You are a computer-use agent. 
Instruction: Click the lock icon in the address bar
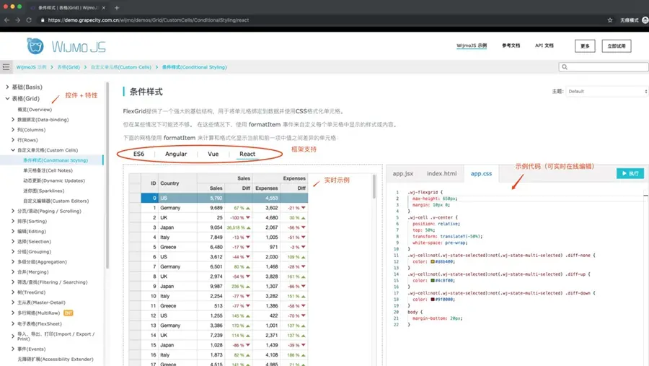click(x=43, y=20)
